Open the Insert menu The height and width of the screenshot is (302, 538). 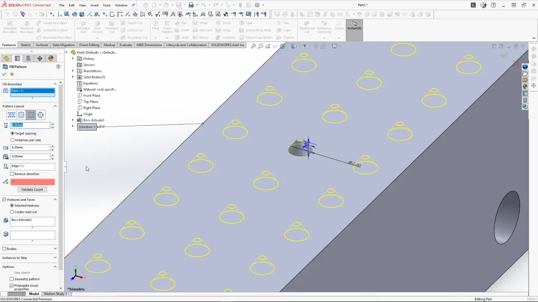95,5
